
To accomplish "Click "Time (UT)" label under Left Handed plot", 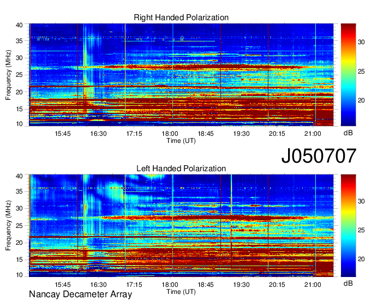I will point(181,292).
